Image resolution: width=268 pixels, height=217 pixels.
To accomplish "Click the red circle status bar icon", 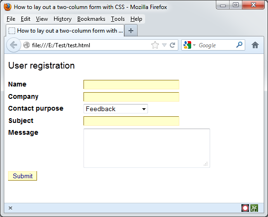I will click(x=245, y=208).
